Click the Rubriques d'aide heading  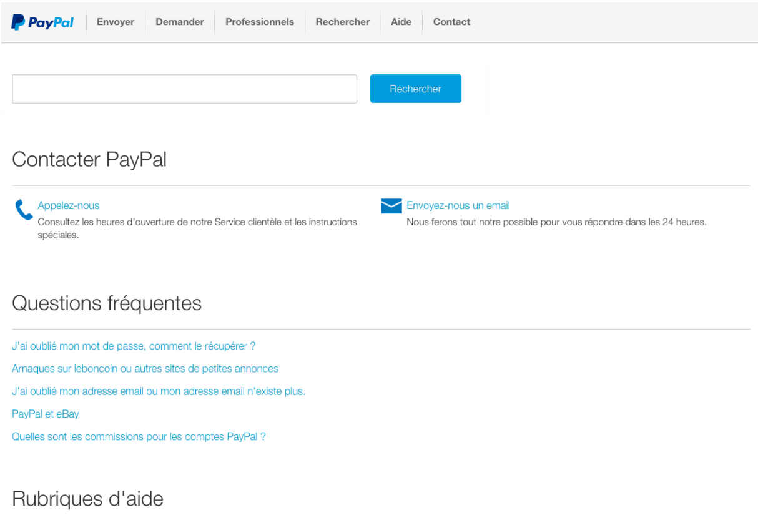pyautogui.click(x=87, y=499)
